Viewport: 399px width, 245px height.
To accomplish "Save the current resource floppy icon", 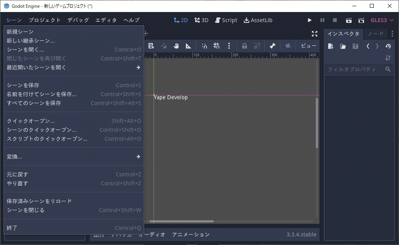I will pos(355,46).
